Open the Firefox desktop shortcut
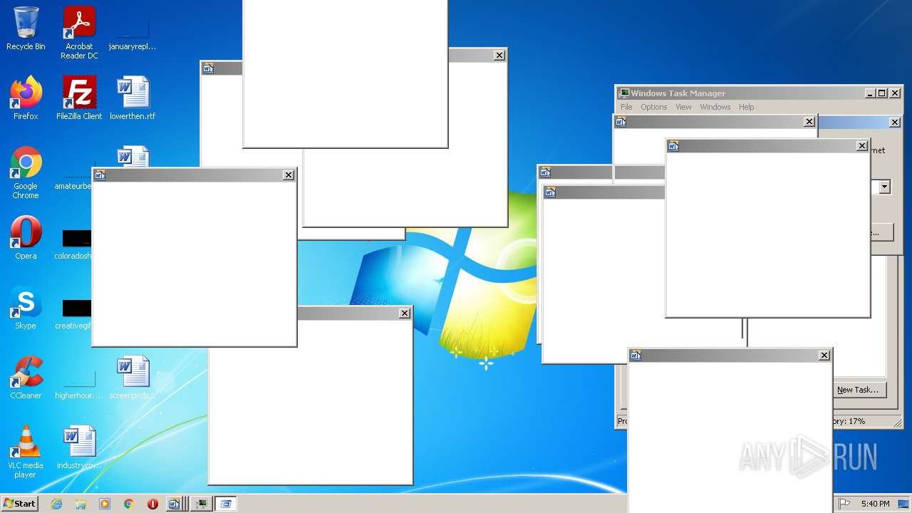Viewport: 912px width, 513px height. (26, 98)
